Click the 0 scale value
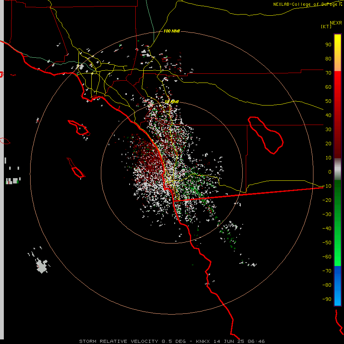This screenshot has width=344, height=344. [330, 172]
